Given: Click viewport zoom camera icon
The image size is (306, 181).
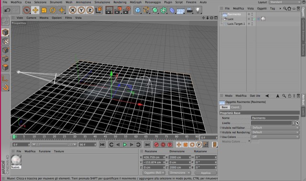Looking at the screenshot, I should pos(208,18).
